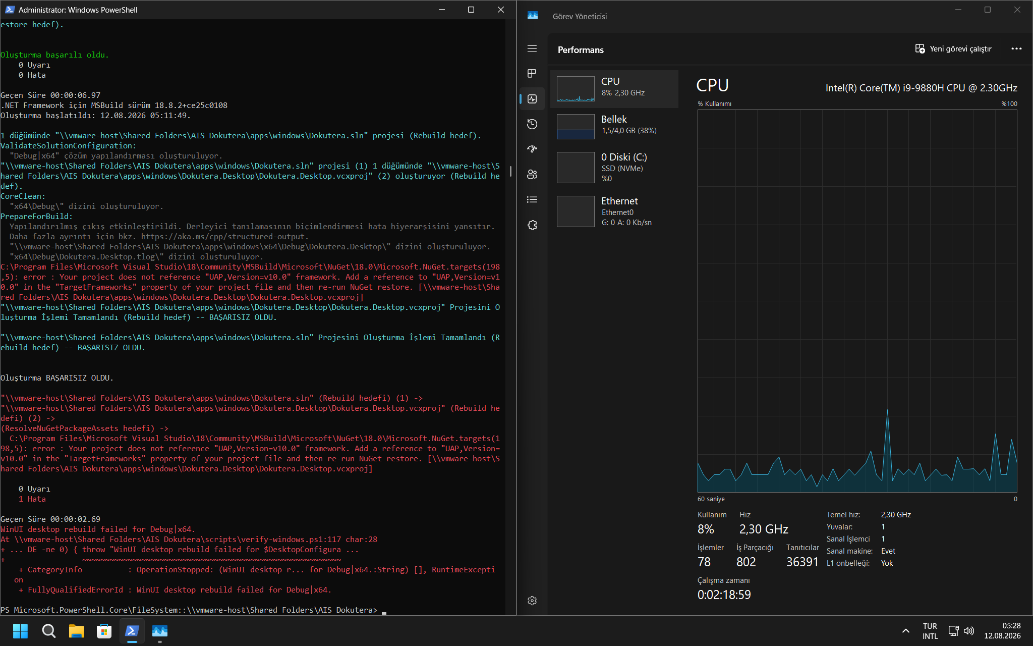This screenshot has width=1033, height=646.
Task: Click TUR INTL input language indicator
Action: (930, 631)
